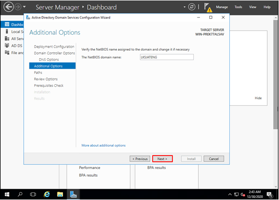Go to DNS Options step

point(49,59)
